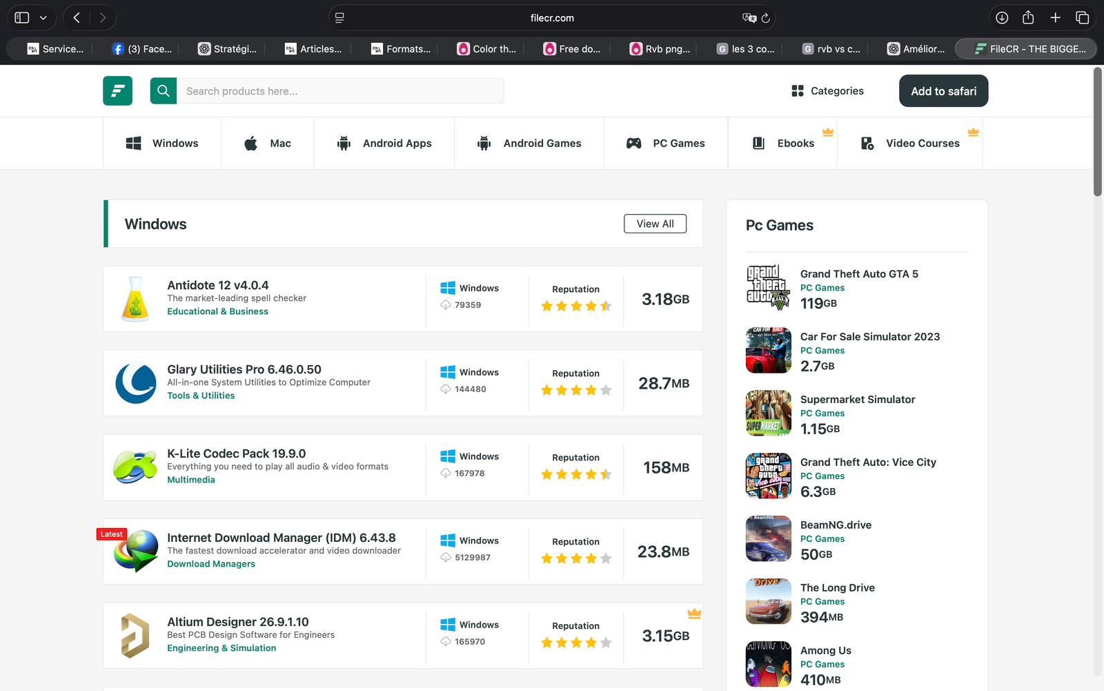
Task: Click the star rating for K-Lite Codec Pack
Action: 576,474
